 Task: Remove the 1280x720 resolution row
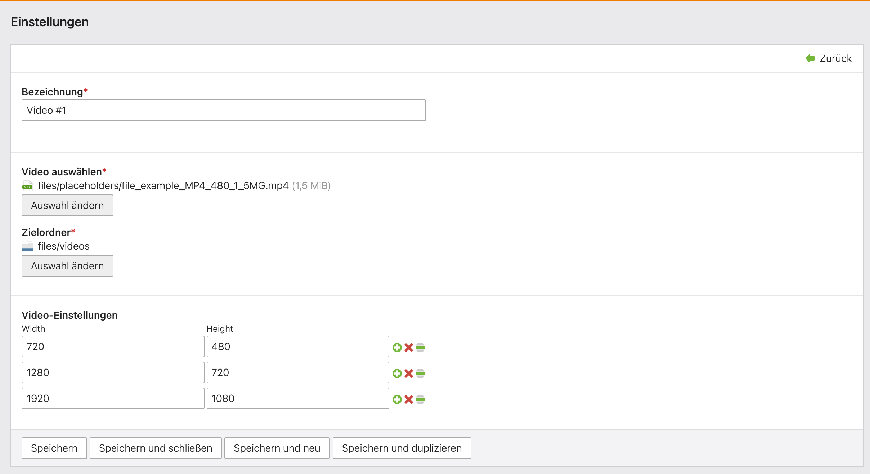point(408,374)
